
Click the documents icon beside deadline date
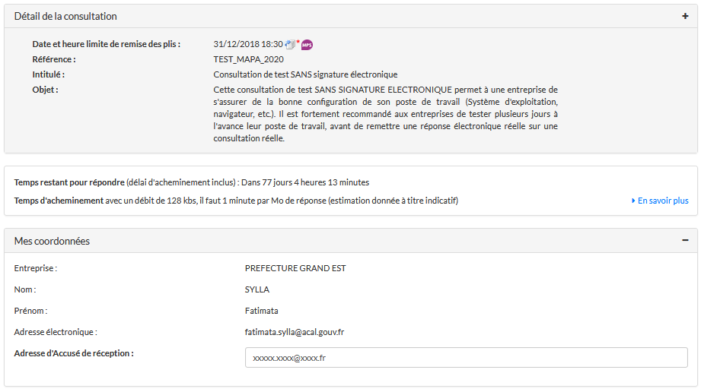coord(290,44)
